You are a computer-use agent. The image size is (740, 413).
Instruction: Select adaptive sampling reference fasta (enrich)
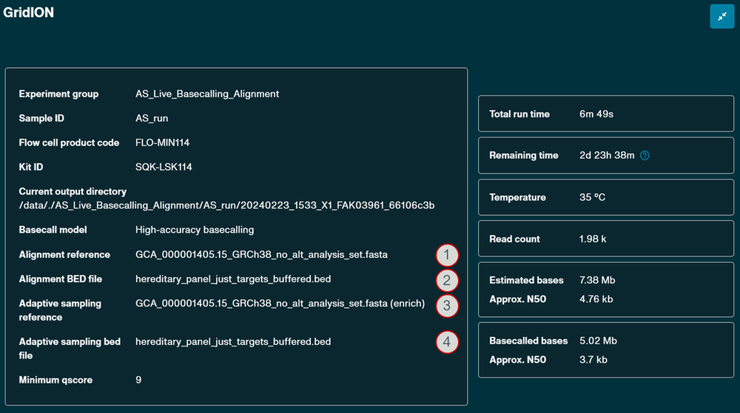(280, 304)
